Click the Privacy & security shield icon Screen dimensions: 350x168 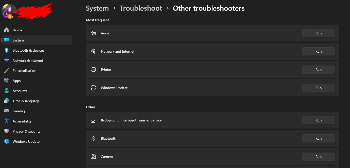7,131
